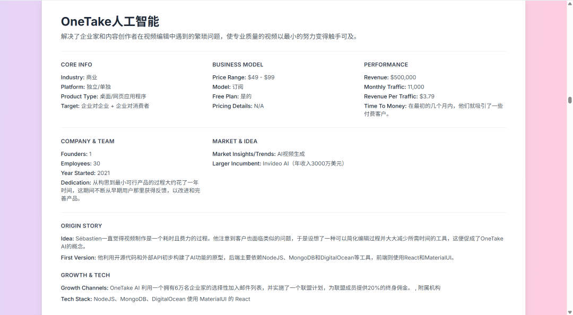
Task: Select the PERFORMANCE section heading
Action: coord(386,65)
